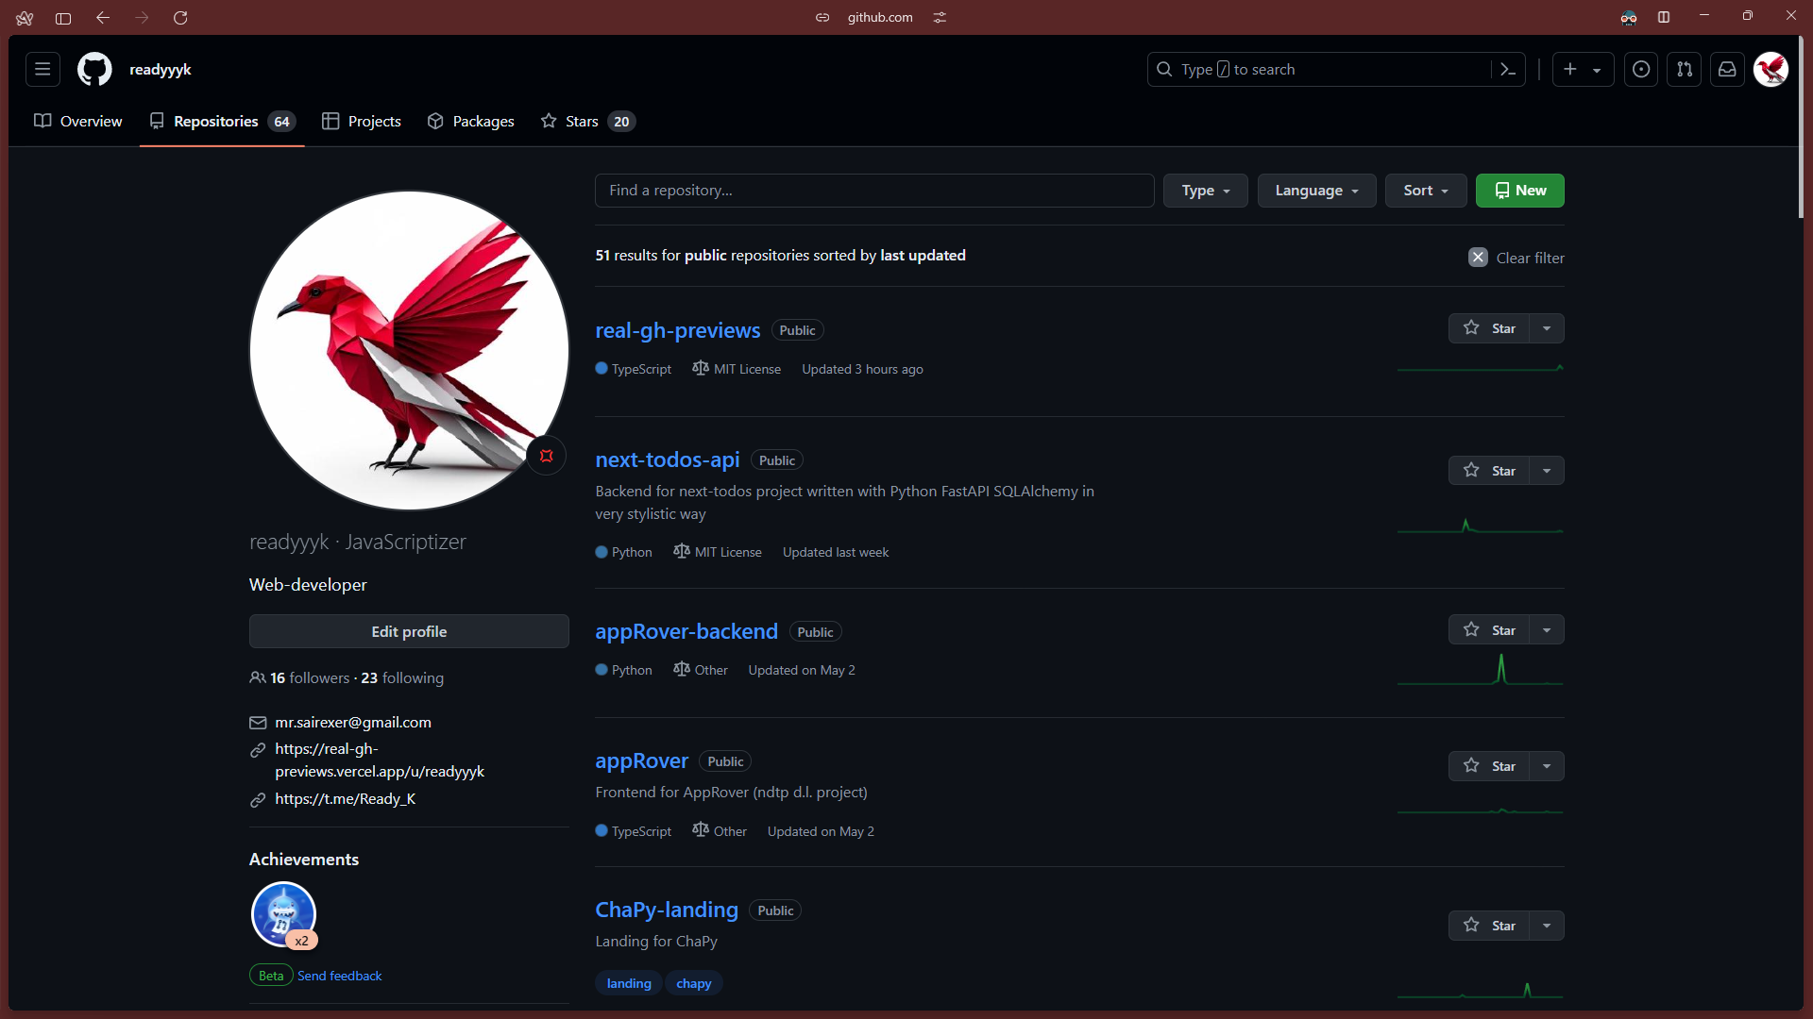This screenshot has width=1813, height=1019.
Task: Open the ChaPy-landing repository link
Action: point(667,910)
